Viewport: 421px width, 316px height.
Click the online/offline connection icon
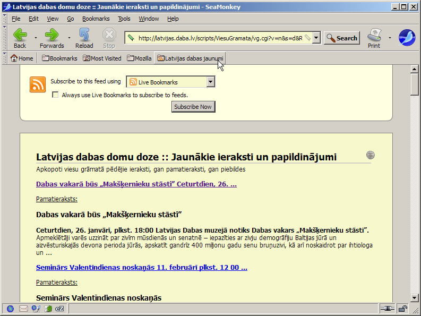point(387,309)
